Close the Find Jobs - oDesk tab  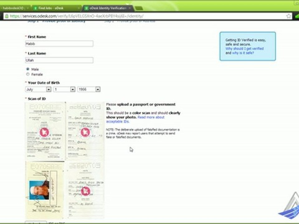click(78, 8)
